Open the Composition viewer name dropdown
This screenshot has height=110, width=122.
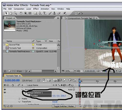[x=94, y=18]
